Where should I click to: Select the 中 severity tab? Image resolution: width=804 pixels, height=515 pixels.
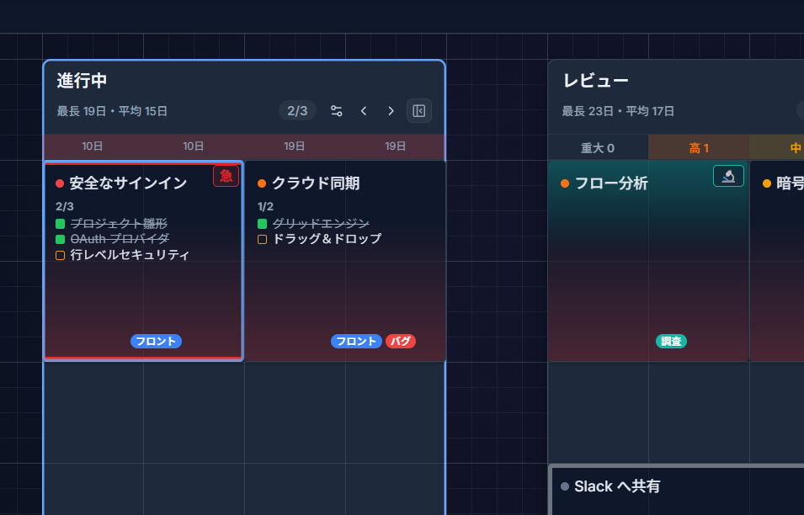(x=777, y=147)
